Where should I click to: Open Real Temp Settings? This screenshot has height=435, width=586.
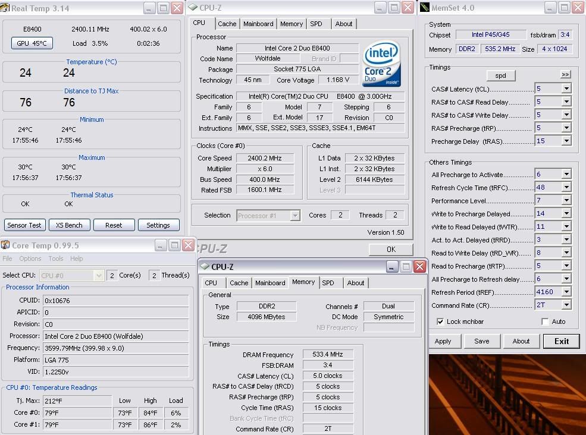pos(158,225)
